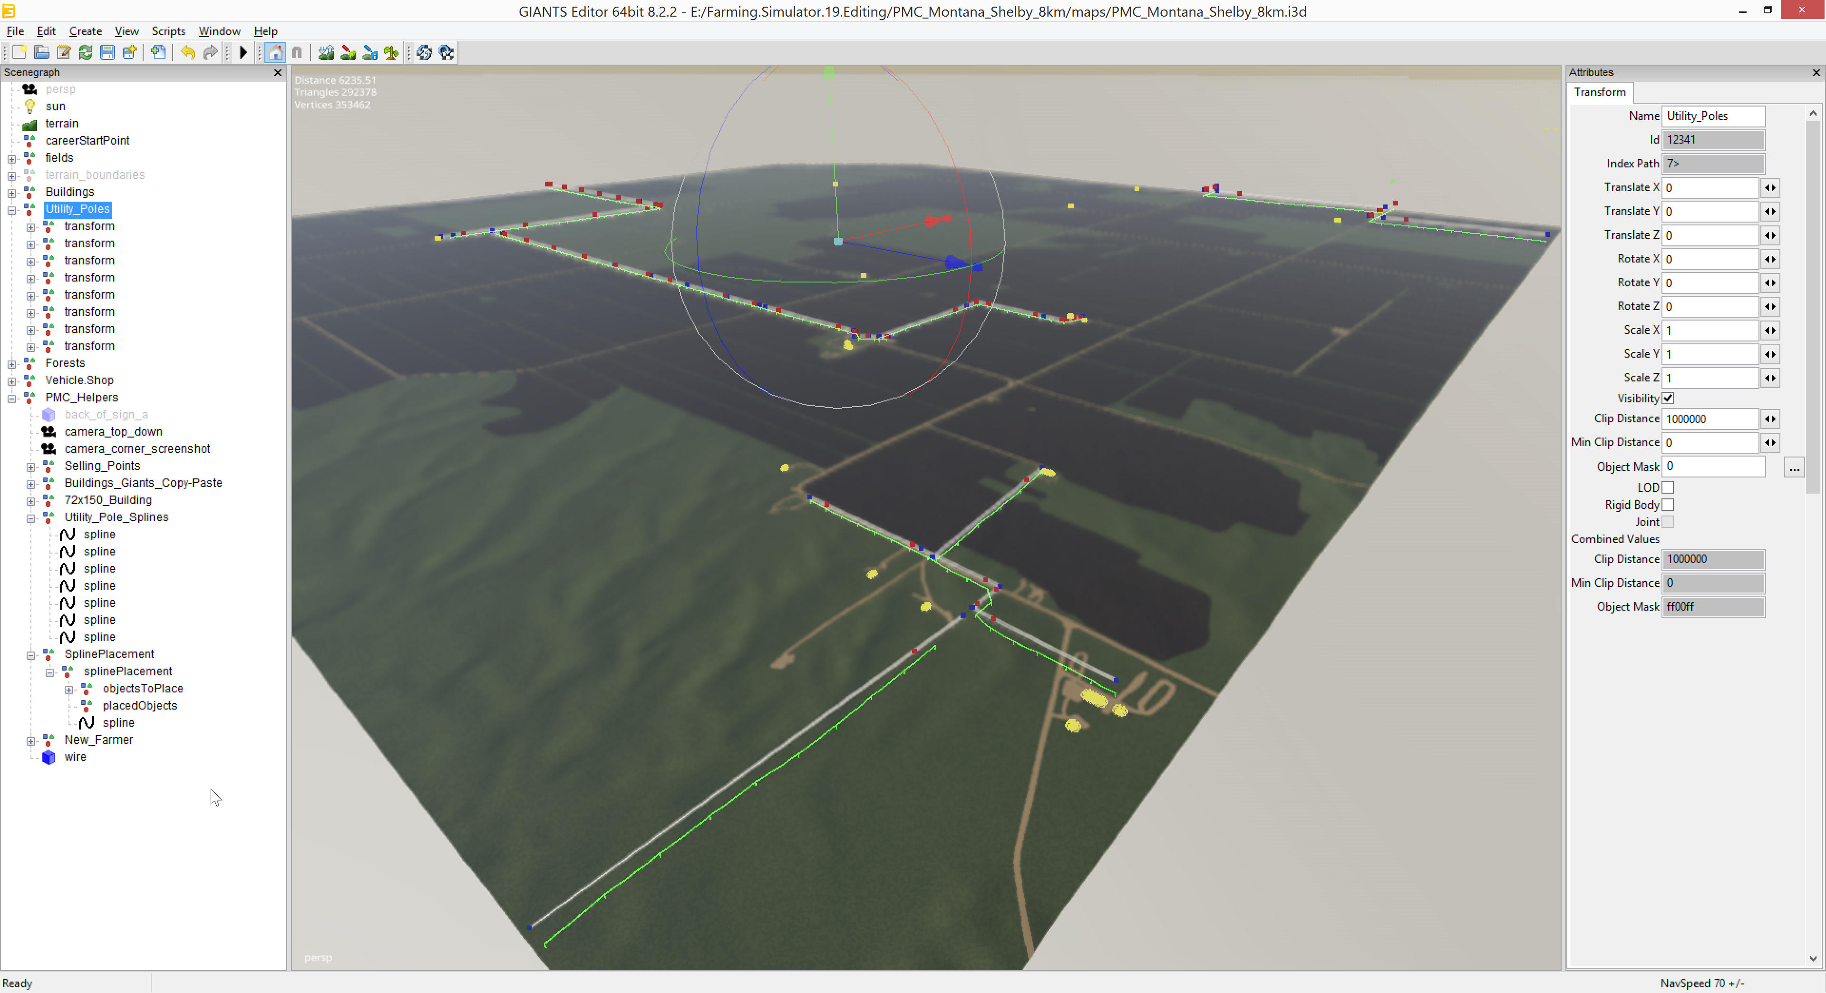Collapse the Utility_Pole_Splines node

pos(31,518)
